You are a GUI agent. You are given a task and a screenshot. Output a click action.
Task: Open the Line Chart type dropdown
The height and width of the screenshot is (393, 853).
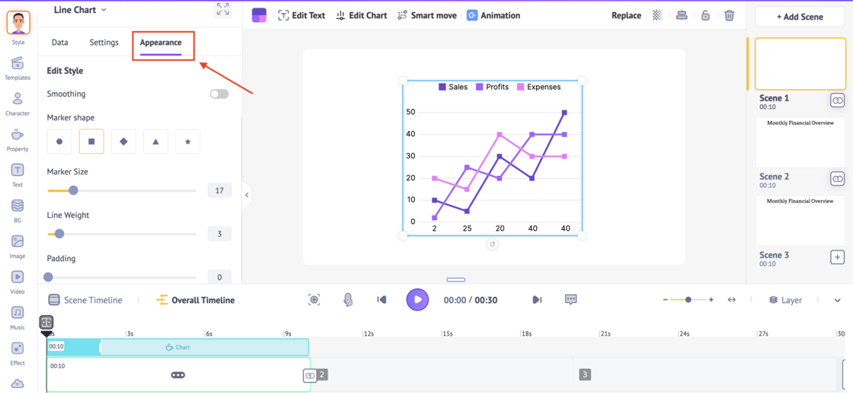[81, 10]
